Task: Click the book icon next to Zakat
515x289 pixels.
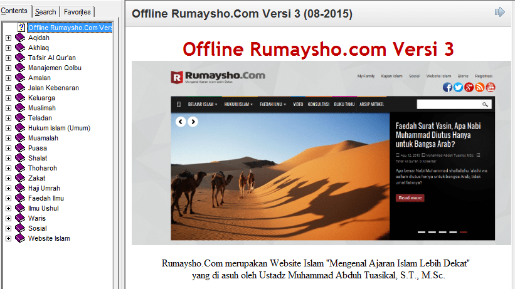Action: tap(20, 178)
